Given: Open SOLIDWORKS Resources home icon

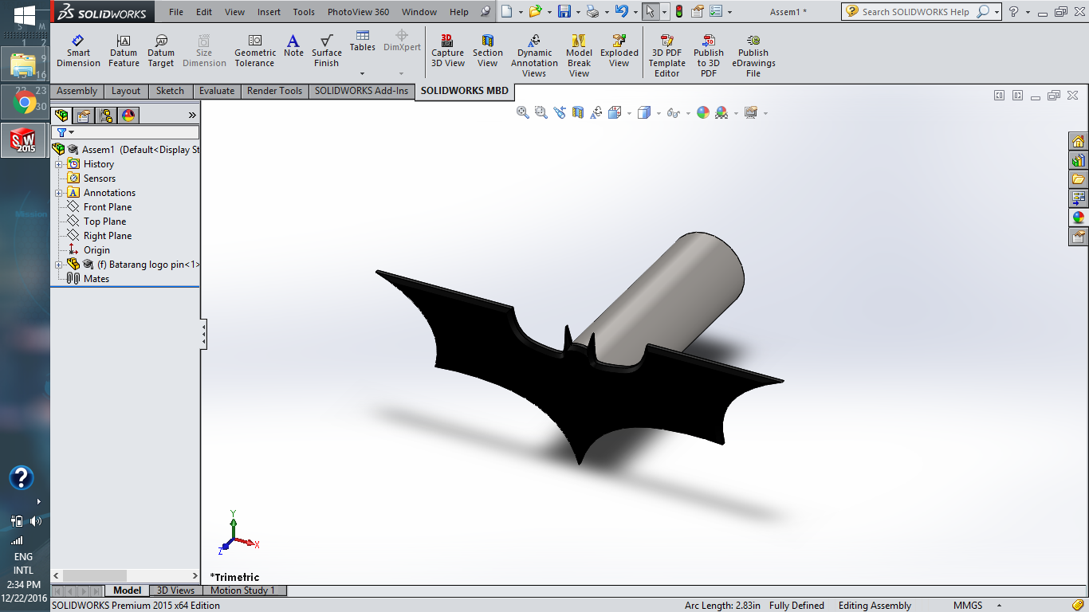Looking at the screenshot, I should click(x=1078, y=142).
